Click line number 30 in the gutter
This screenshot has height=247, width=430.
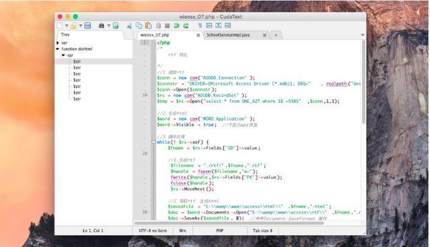click(x=145, y=212)
